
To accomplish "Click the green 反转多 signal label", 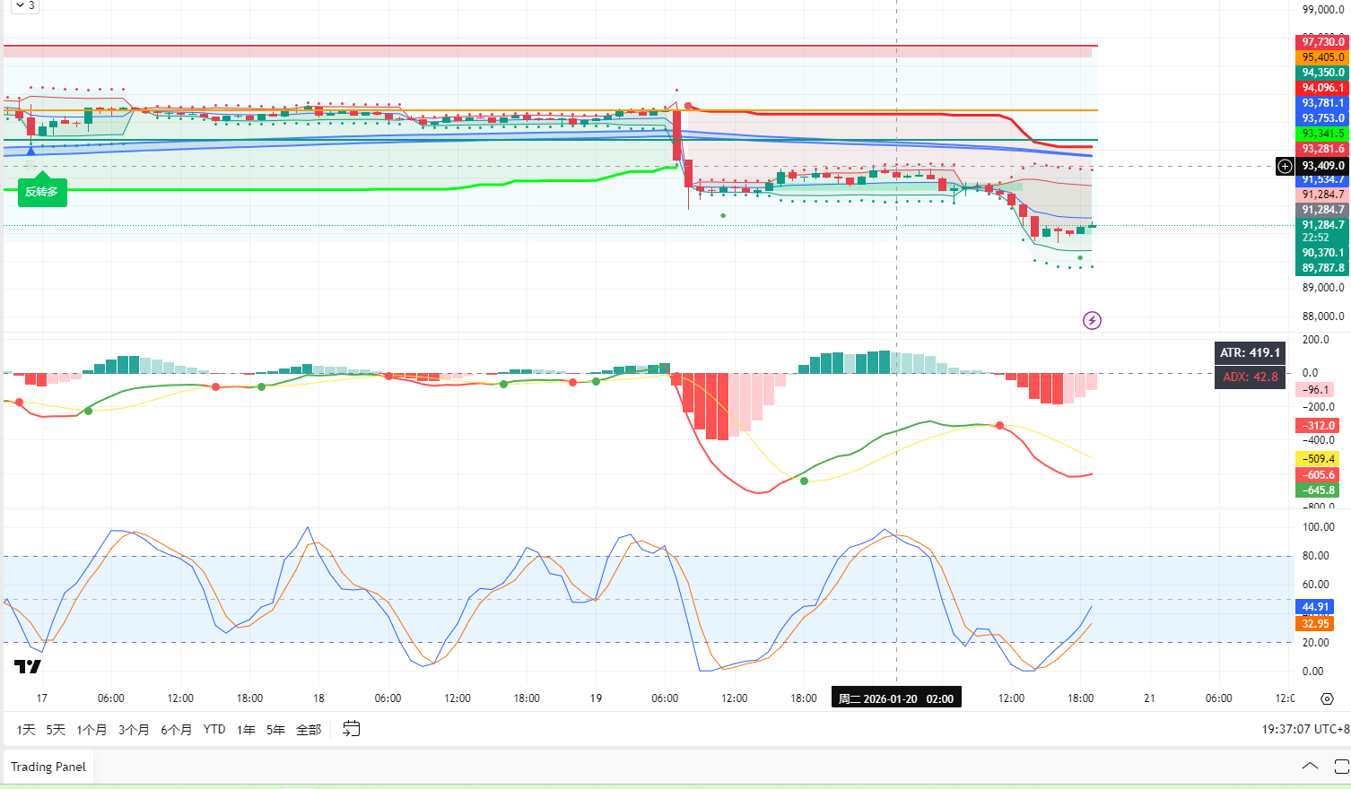I will 42,192.
